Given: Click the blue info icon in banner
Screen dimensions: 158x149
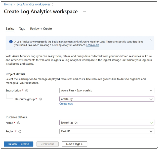Looking at the screenshot, I should coord(11,42).
